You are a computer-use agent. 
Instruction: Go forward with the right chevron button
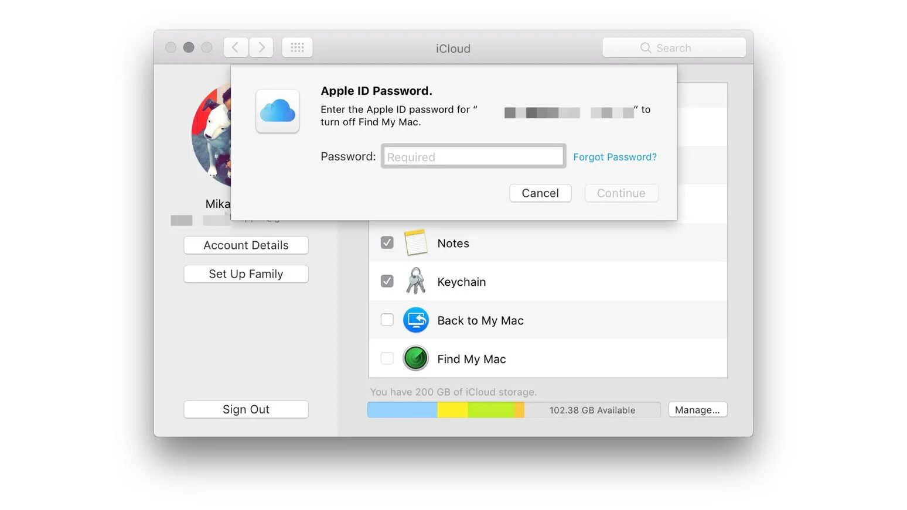tap(261, 47)
